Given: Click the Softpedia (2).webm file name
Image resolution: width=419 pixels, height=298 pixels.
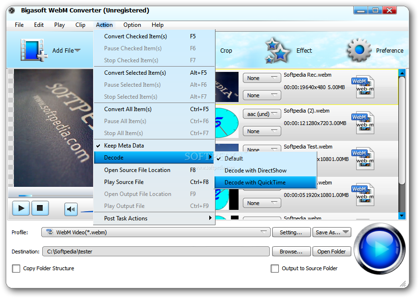Looking at the screenshot, I should coord(307,111).
